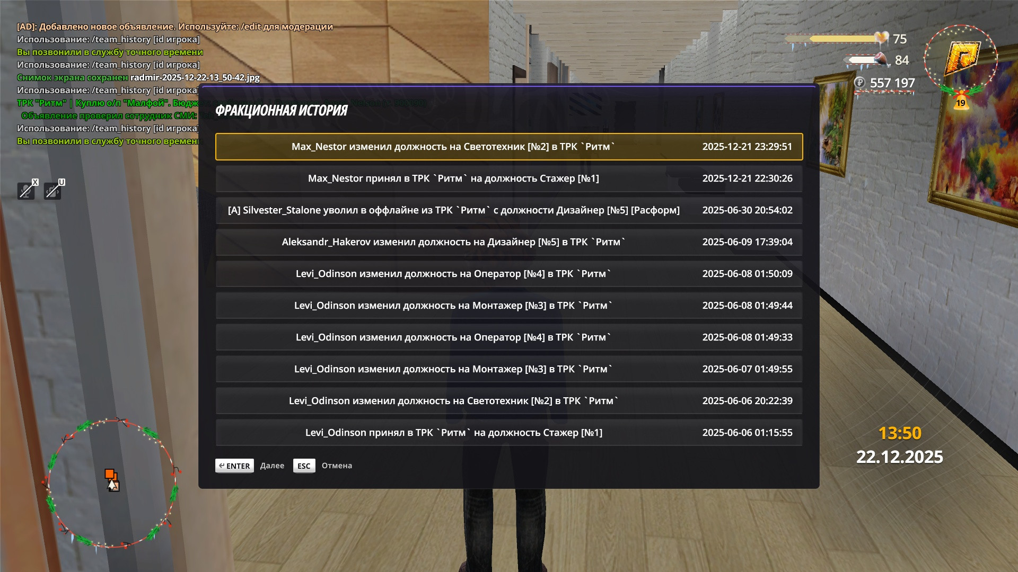Viewport: 1018px width, 572px height.
Task: Click the ruble currency icon near balance
Action: tap(860, 83)
